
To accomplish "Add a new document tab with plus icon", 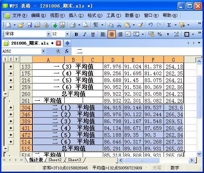I will pyautogui.click(x=68, y=43).
